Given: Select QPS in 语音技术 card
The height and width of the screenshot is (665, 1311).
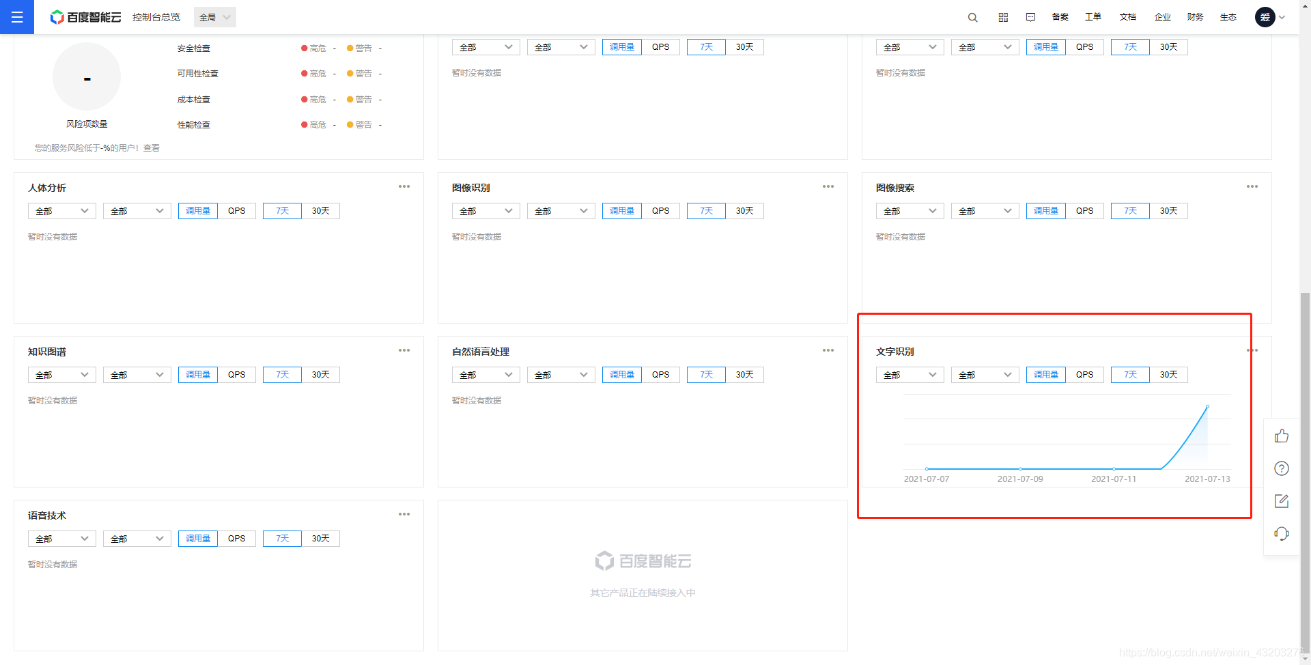Looking at the screenshot, I should coord(237,539).
